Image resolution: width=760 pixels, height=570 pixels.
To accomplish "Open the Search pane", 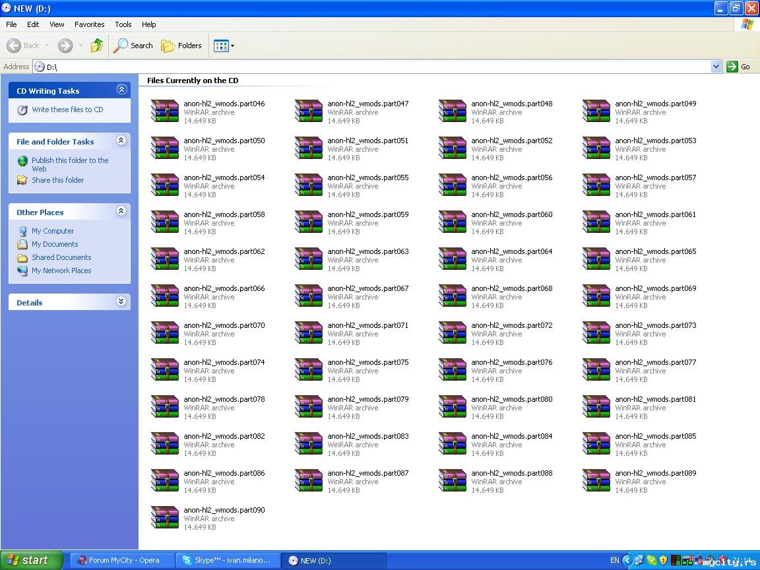I will point(133,46).
